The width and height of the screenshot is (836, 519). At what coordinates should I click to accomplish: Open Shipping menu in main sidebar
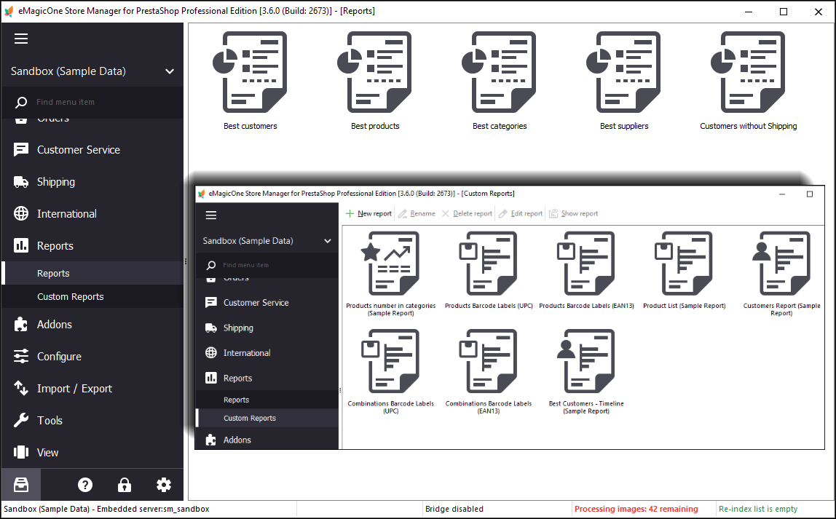tap(92, 182)
